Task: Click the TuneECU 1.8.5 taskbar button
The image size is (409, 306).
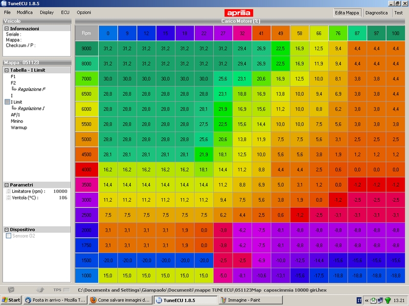Action: click(186, 300)
